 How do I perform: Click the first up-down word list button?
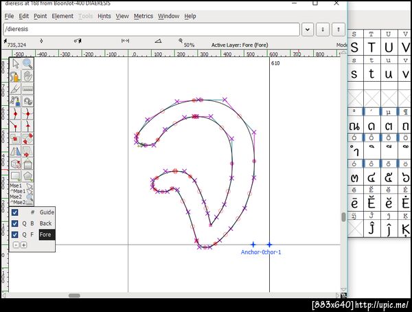323,29
